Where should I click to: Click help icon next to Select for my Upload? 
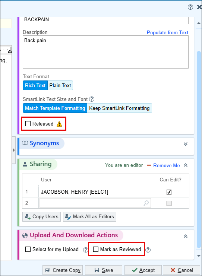coord(85,250)
